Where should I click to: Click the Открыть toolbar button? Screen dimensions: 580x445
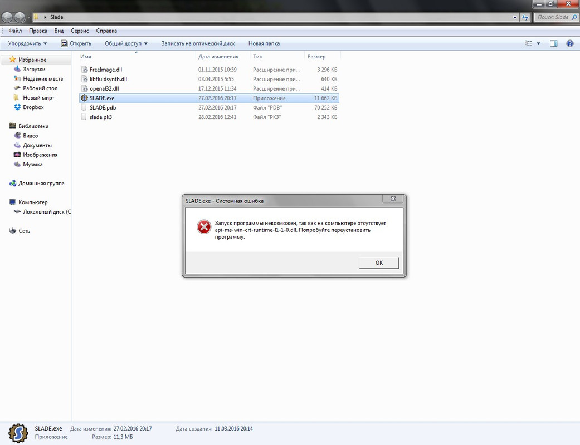(x=76, y=43)
